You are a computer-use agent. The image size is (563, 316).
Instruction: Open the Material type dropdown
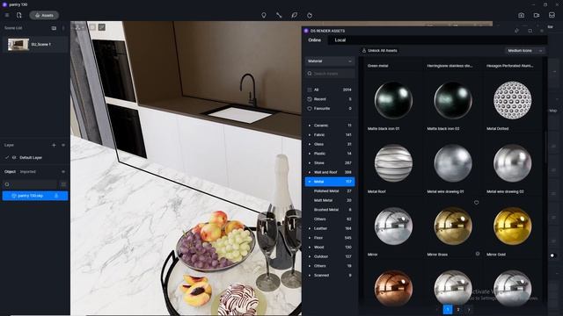click(330, 61)
